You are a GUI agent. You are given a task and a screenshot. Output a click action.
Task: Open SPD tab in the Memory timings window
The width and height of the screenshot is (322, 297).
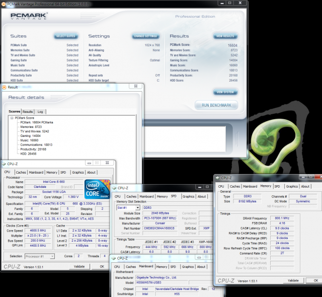click(x=277, y=186)
